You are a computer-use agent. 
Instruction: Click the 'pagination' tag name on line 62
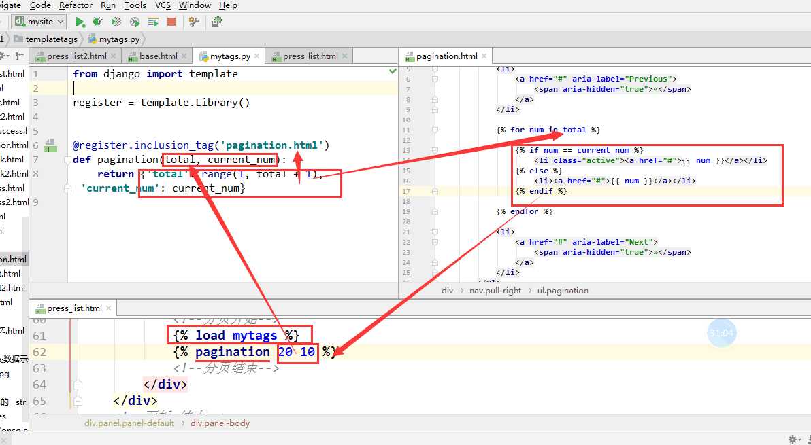point(233,352)
